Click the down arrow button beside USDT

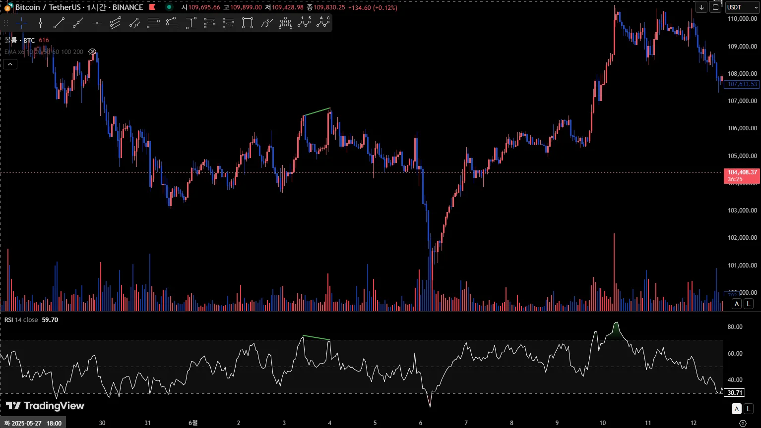tap(701, 7)
